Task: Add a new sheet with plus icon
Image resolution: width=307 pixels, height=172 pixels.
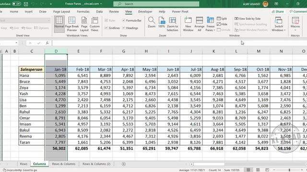Action: pyautogui.click(x=124, y=164)
